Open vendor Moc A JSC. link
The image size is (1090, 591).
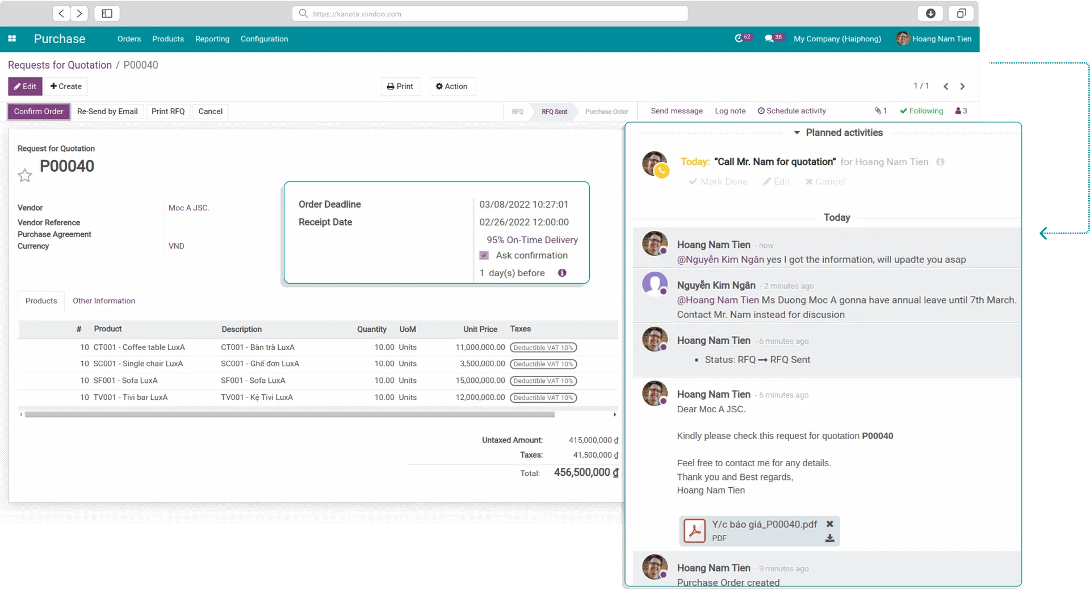189,208
